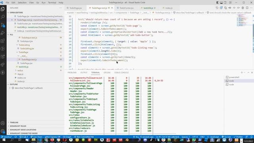Switch to the TodoFooter.jsx tab
The width and height of the screenshot is (254, 143).
pyautogui.click(x=127, y=8)
